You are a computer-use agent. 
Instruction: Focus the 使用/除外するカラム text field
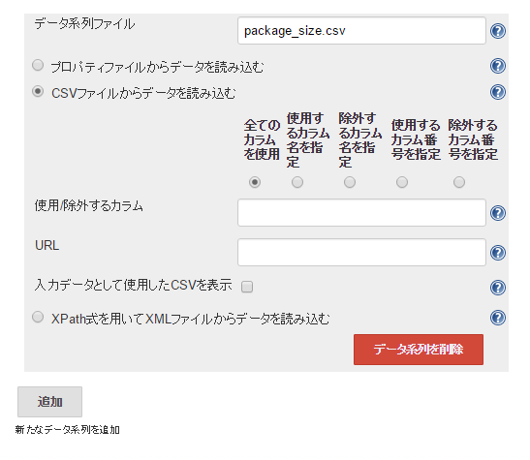coord(361,213)
